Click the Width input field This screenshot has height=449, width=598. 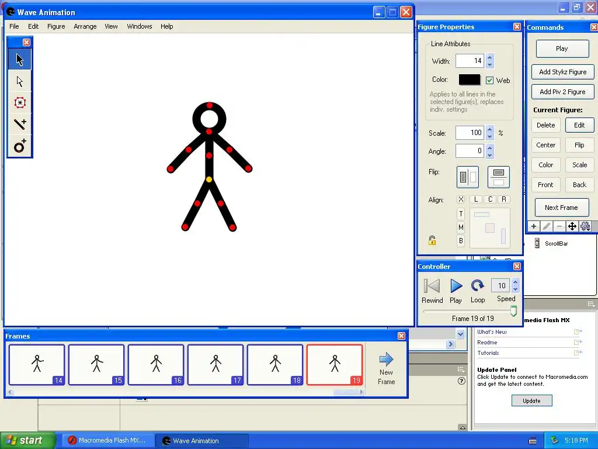(470, 61)
